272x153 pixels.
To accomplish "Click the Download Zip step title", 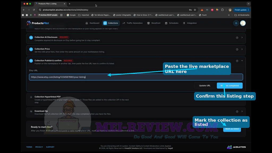I will (x=41, y=111).
